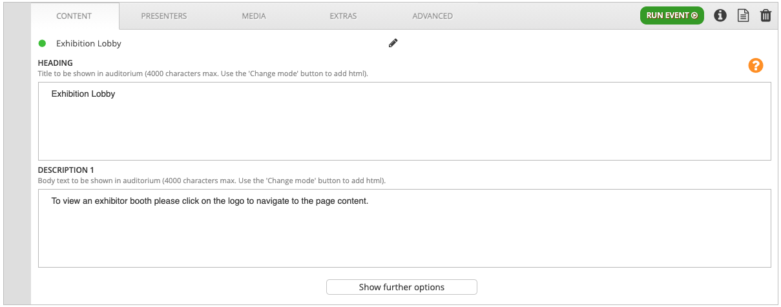Place cursor in 'To view an exhibitor booth' sentence
Viewport: 781px width, 307px height.
[x=210, y=201]
